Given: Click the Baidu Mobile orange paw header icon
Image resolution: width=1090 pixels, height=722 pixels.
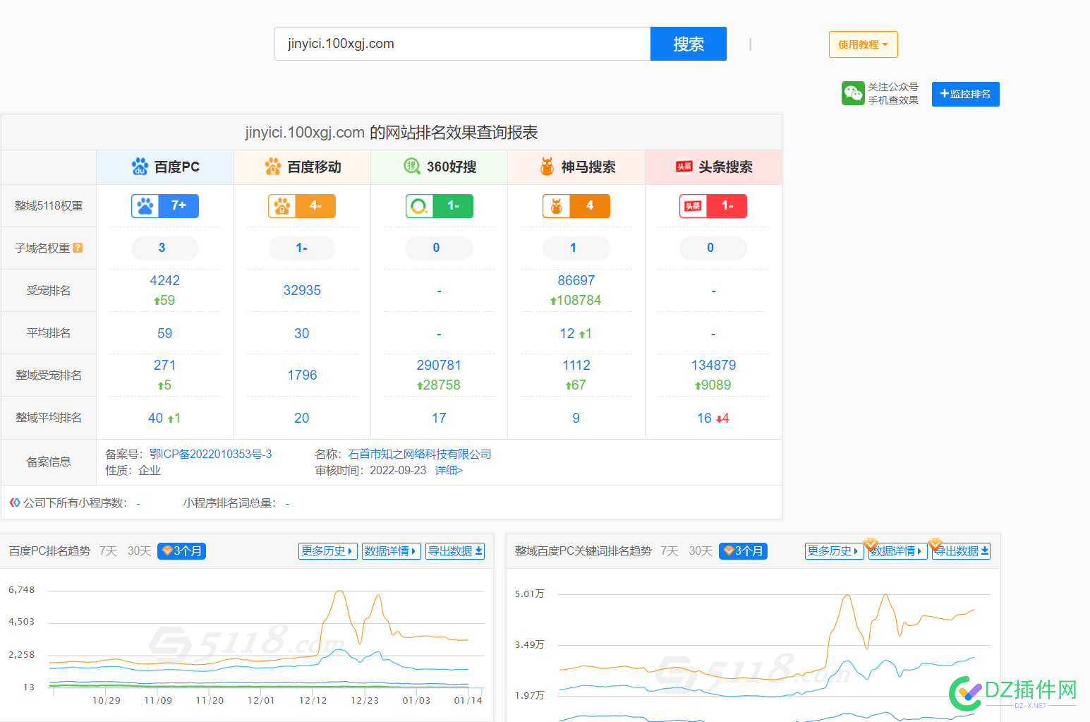Looking at the screenshot, I should point(273,167).
